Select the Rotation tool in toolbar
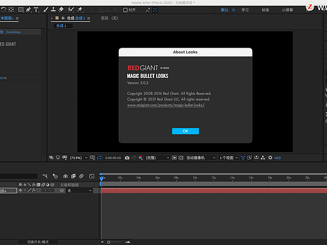The width and height of the screenshot is (327, 245). (x=4, y=9)
